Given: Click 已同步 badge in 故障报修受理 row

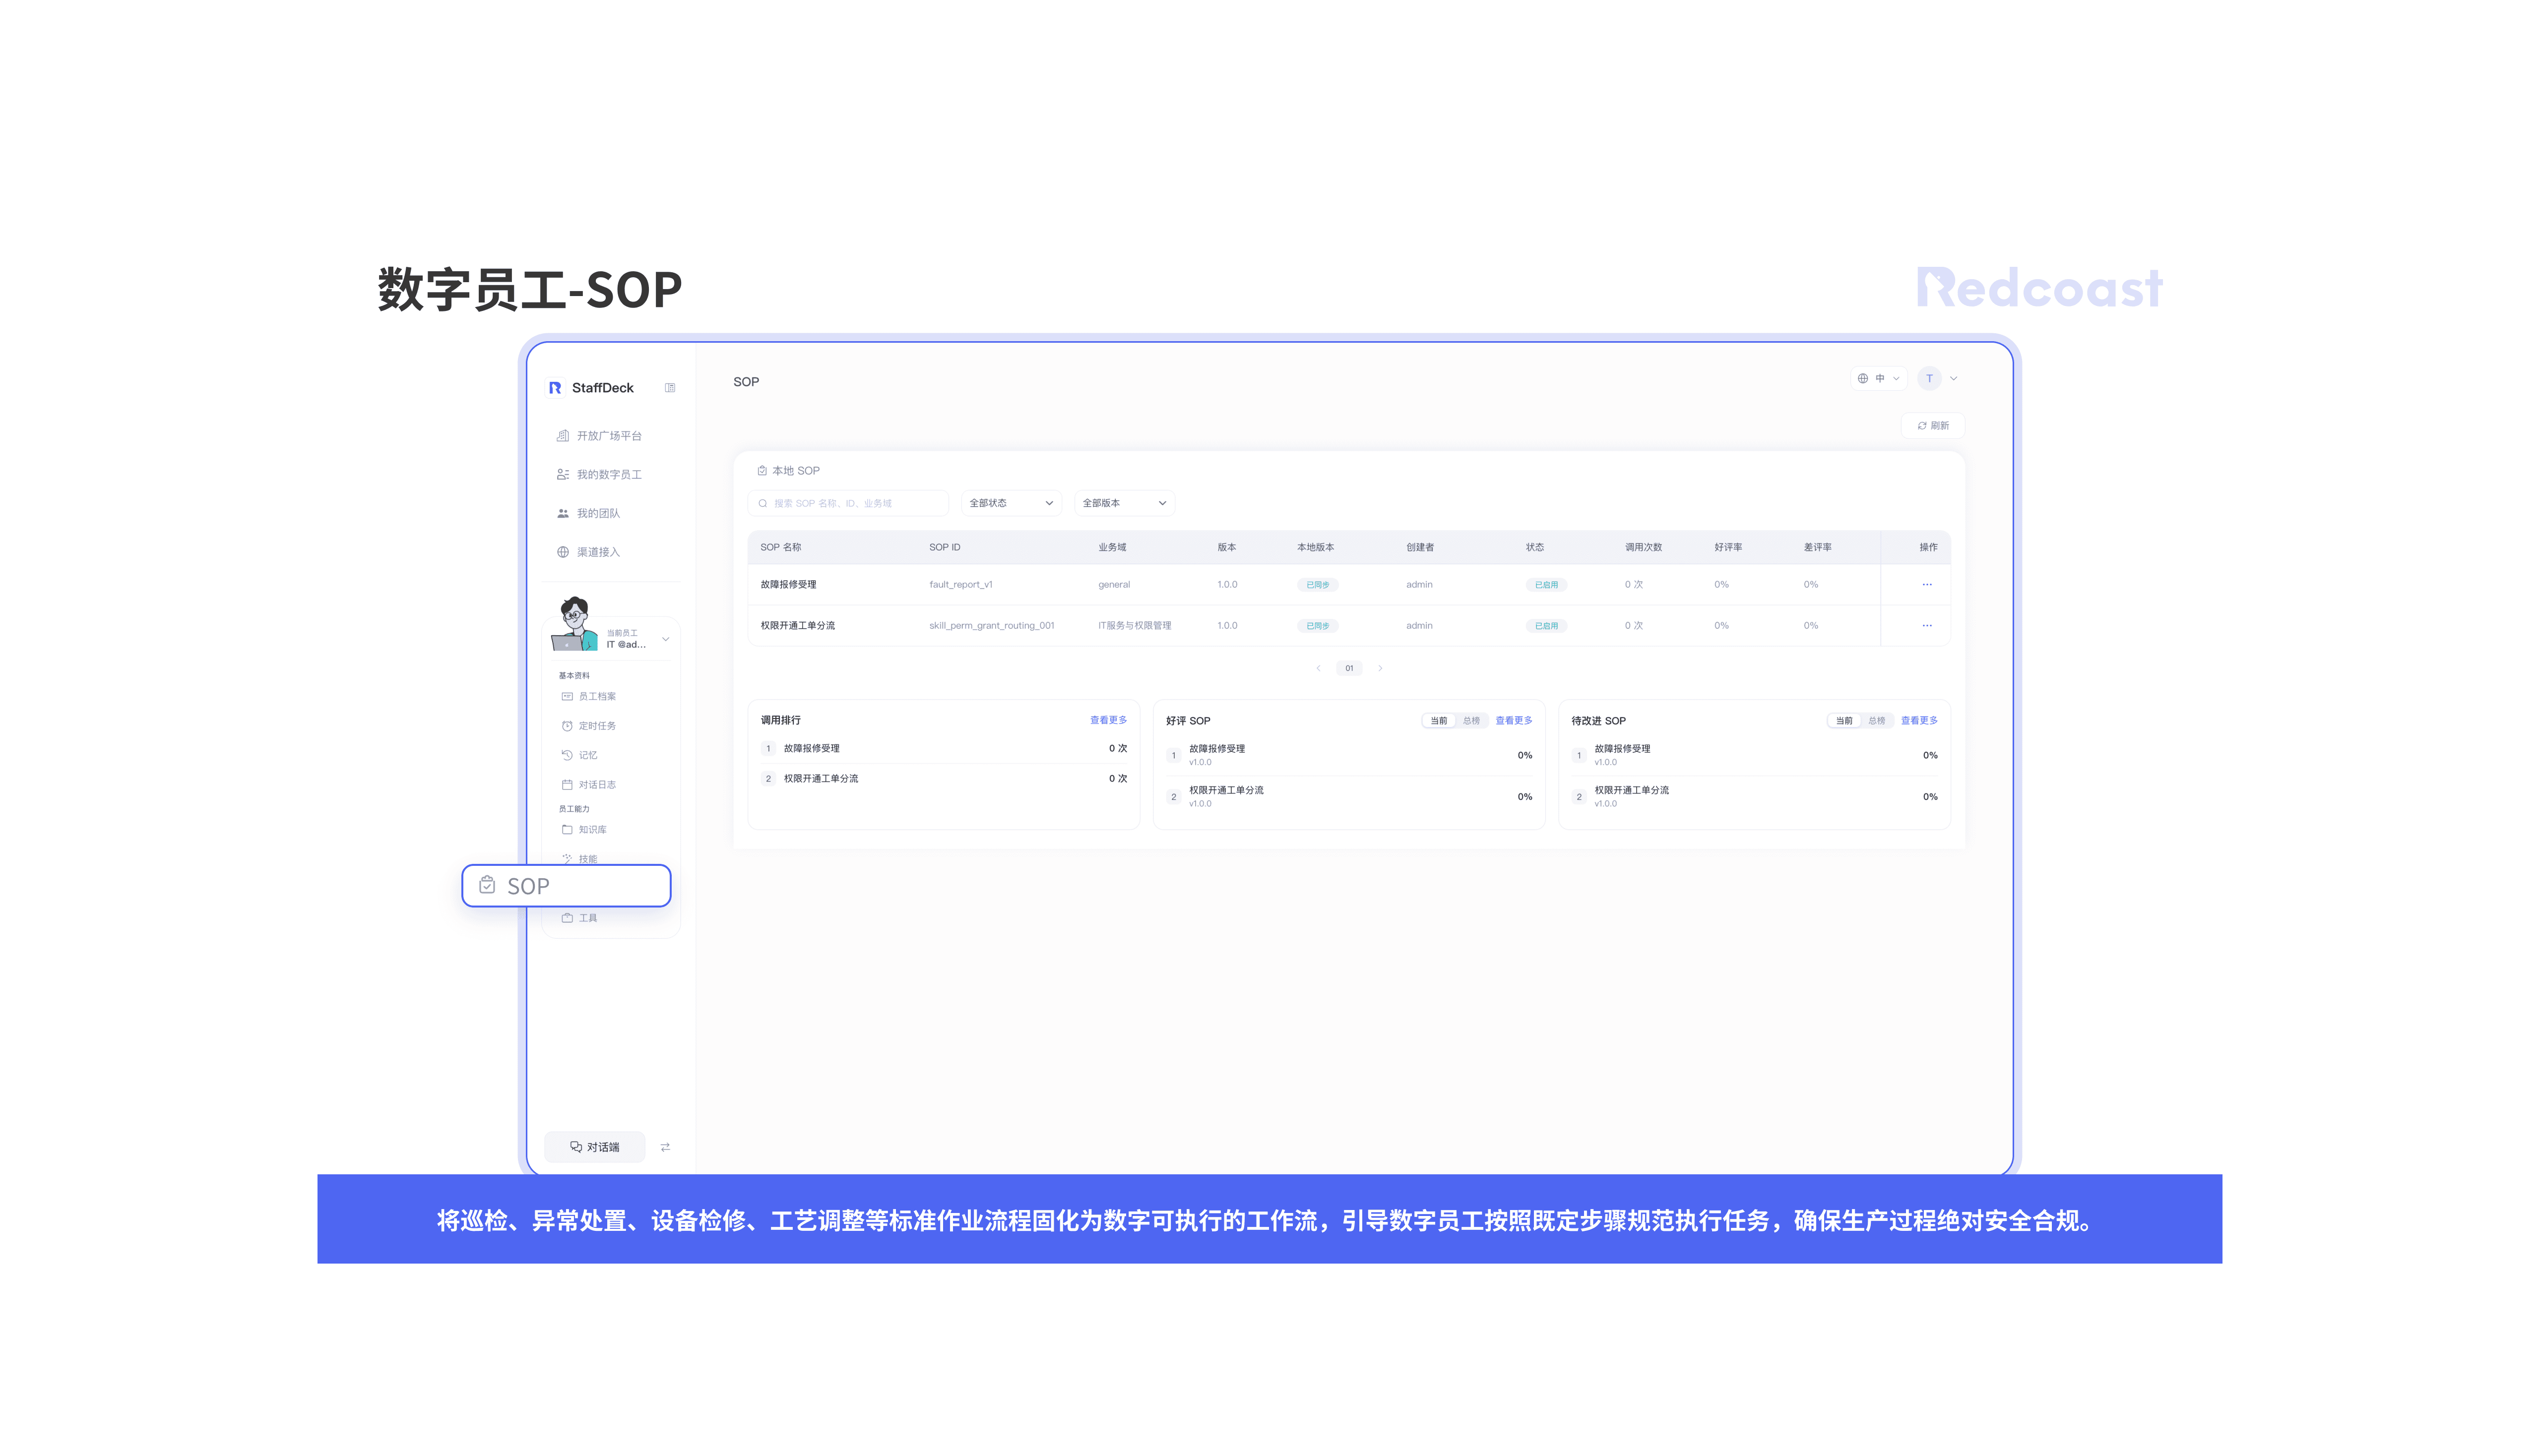Looking at the screenshot, I should click(x=1318, y=585).
